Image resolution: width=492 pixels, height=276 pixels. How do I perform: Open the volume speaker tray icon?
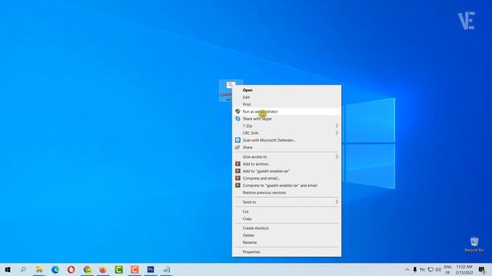tap(438, 269)
